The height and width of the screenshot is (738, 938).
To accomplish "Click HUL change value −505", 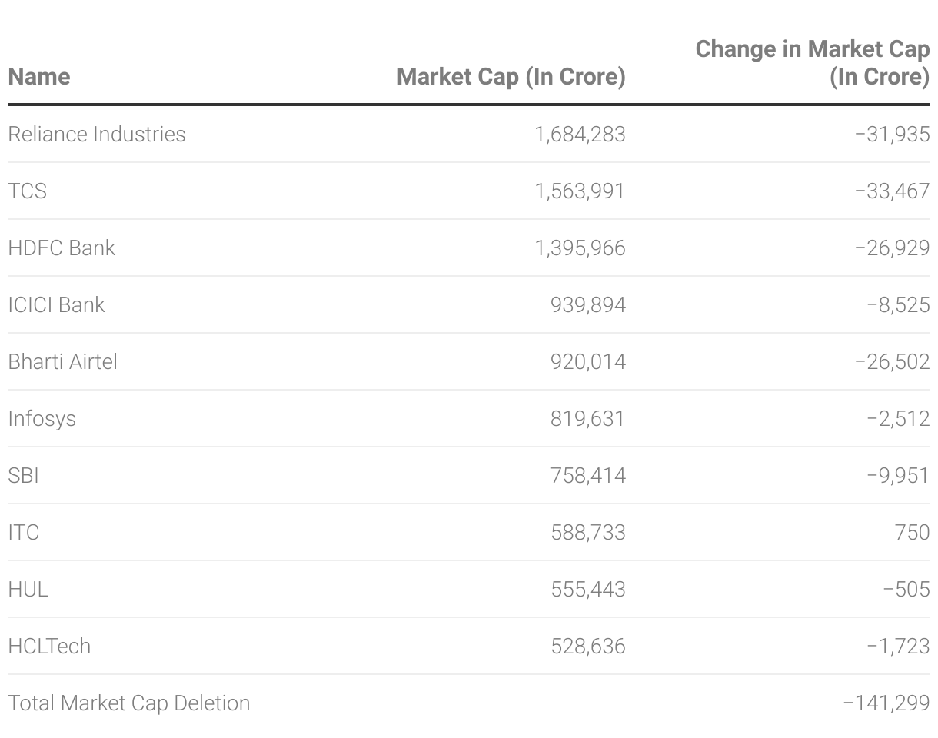I will (x=906, y=590).
